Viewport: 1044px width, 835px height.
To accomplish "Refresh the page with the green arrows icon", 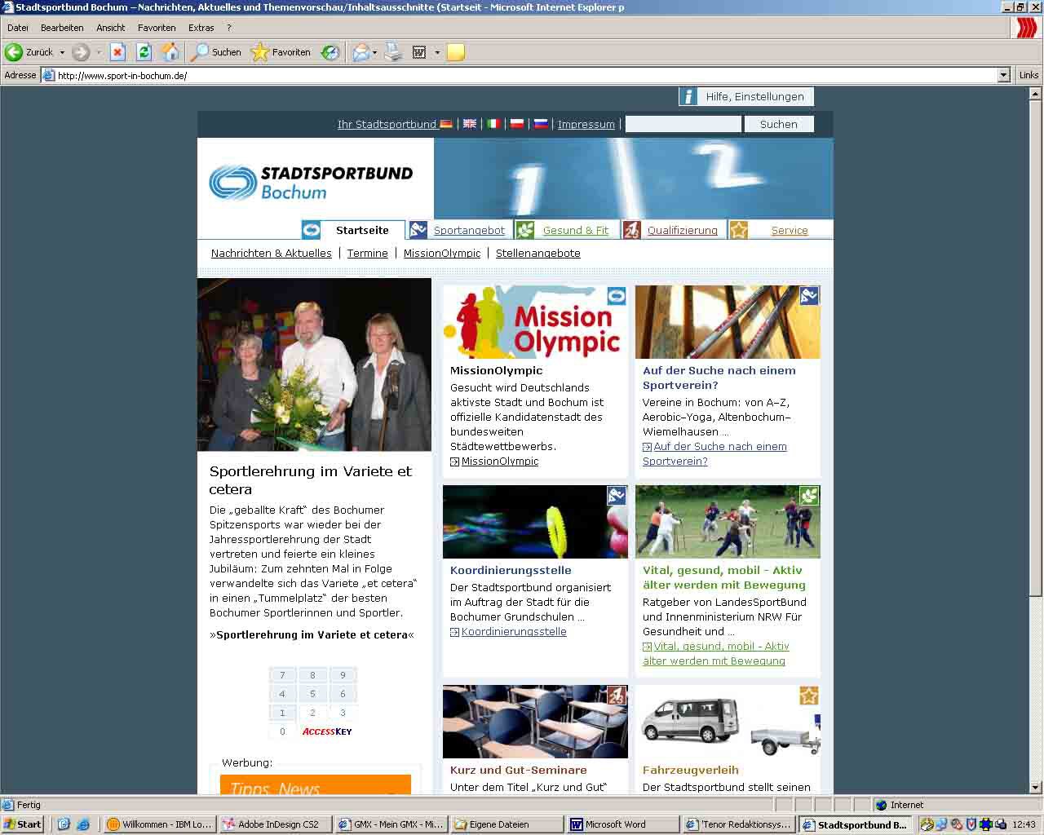I will [144, 52].
